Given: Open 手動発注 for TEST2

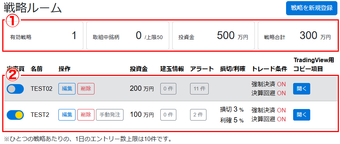Looking at the screenshot, I should 110,115.
